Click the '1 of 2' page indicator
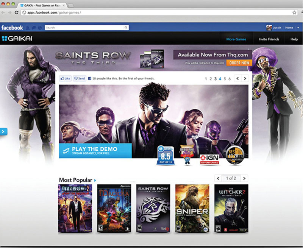The height and width of the screenshot is (248, 303). point(231,178)
